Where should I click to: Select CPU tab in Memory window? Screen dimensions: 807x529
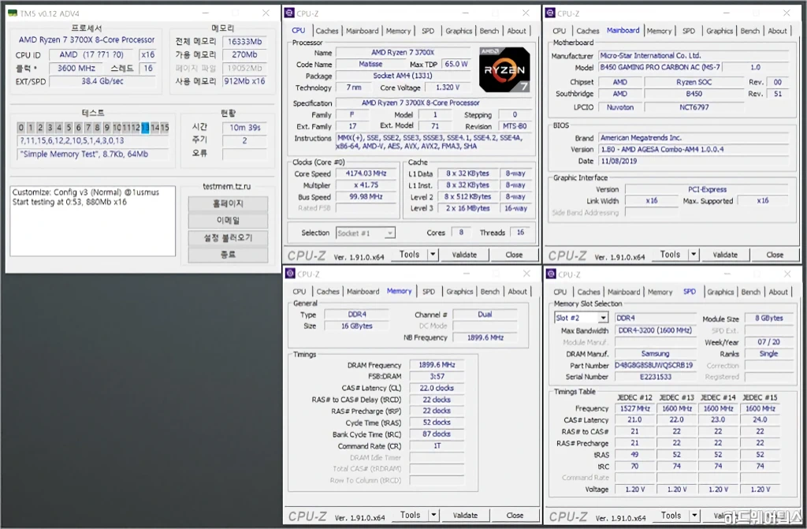tap(299, 292)
